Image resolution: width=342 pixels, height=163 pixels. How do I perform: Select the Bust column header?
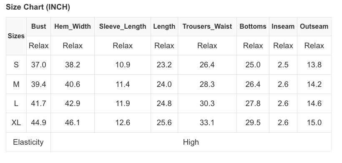[x=39, y=26]
